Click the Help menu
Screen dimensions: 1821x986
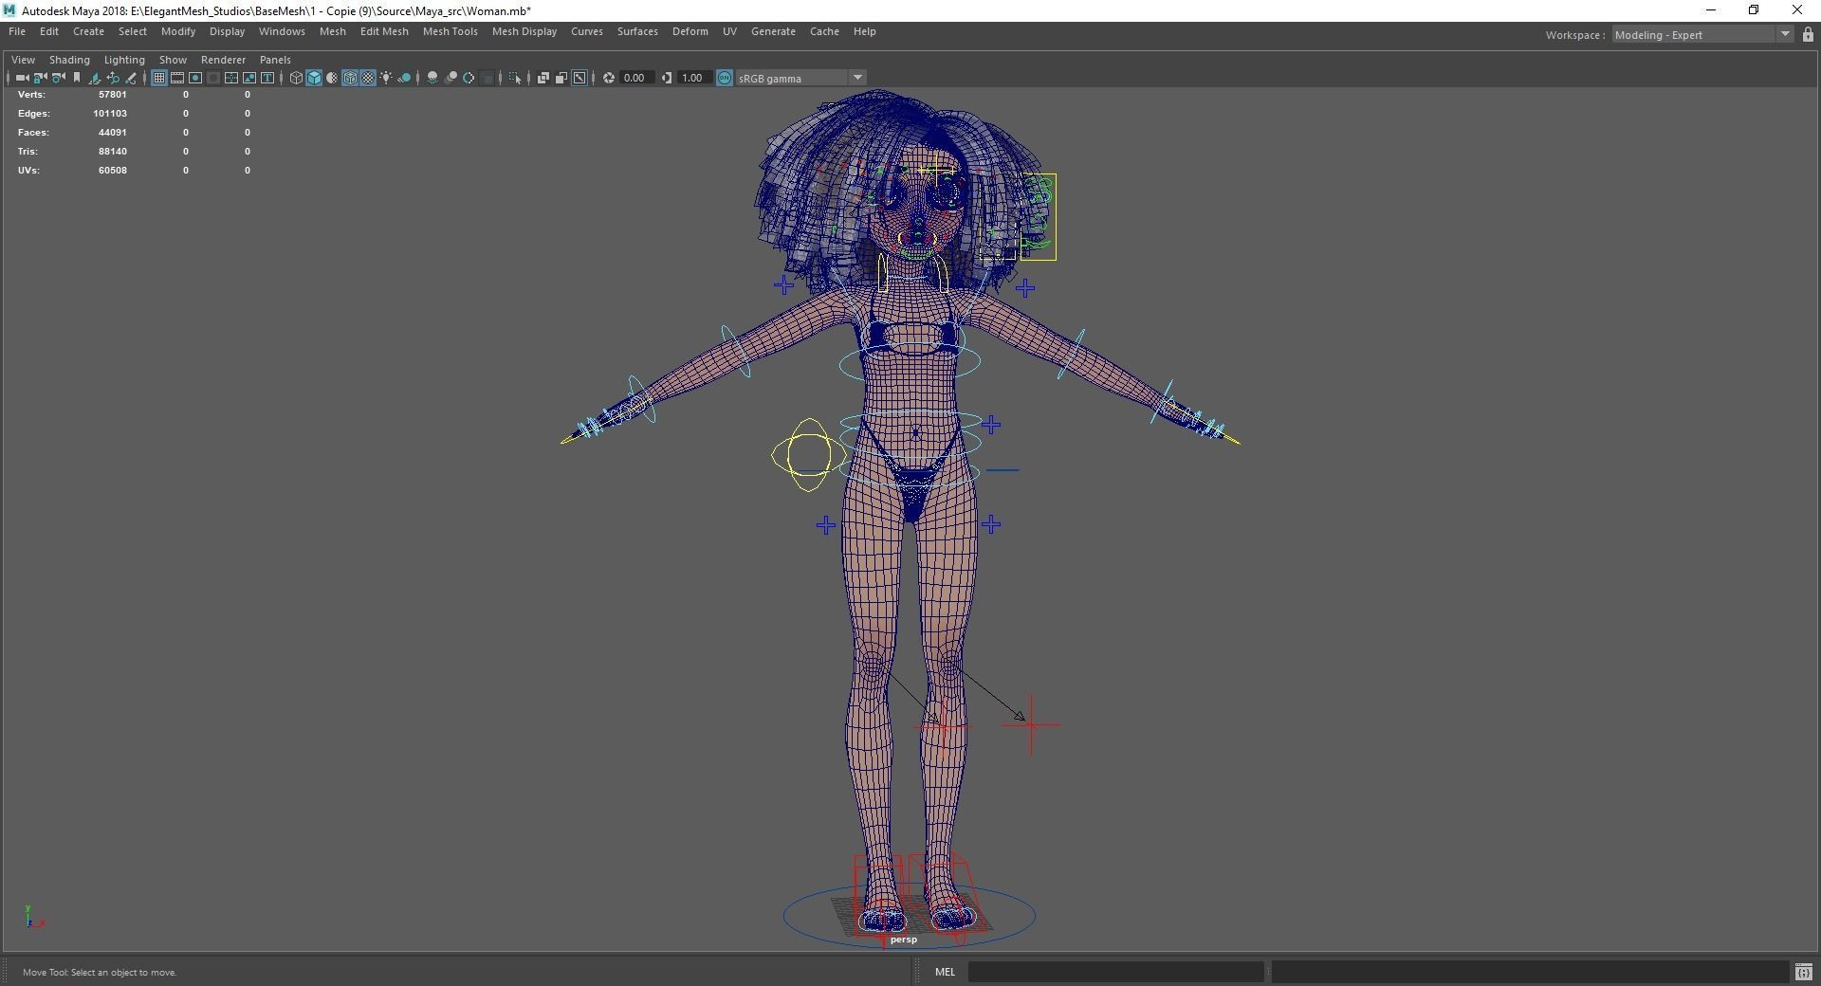pyautogui.click(x=864, y=31)
